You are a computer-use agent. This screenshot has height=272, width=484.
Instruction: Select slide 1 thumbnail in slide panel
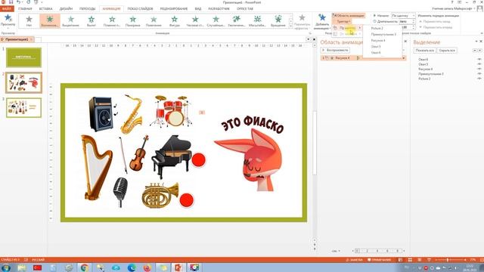point(23,57)
